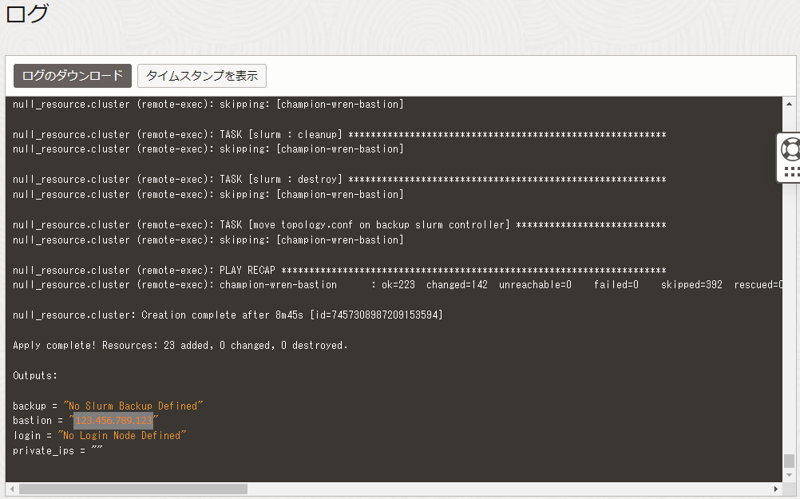Click the "No Slurm Backup Defined" value
Screen dimensions: 800x499
[x=133, y=406]
